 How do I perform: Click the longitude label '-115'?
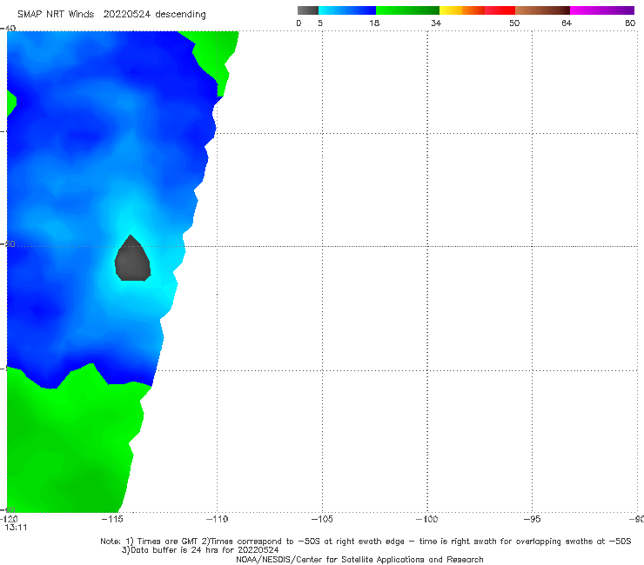111,519
